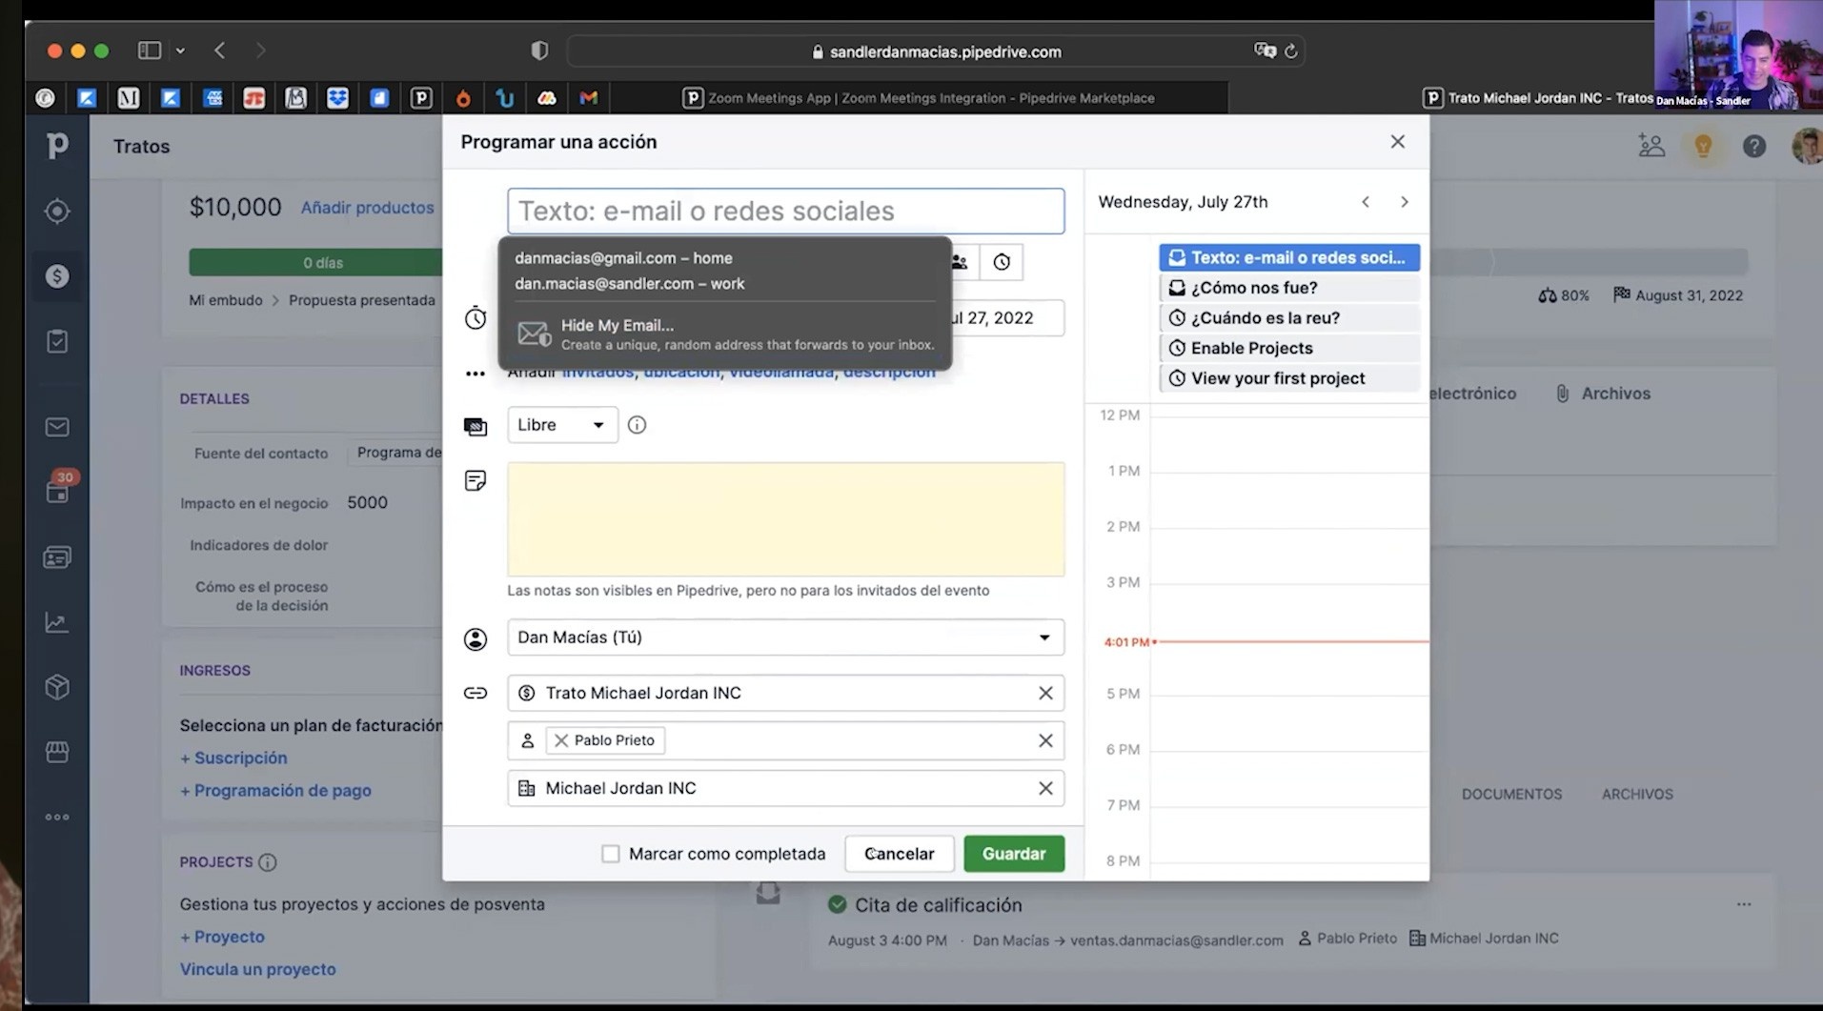Go to next day in calendar

point(1404,202)
